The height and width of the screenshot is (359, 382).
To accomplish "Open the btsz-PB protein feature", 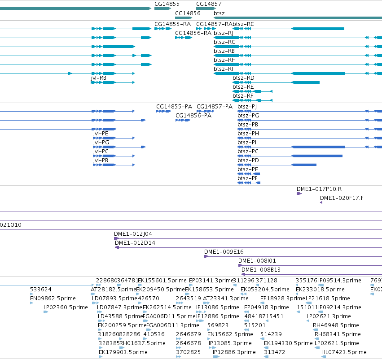I will coord(310,129).
